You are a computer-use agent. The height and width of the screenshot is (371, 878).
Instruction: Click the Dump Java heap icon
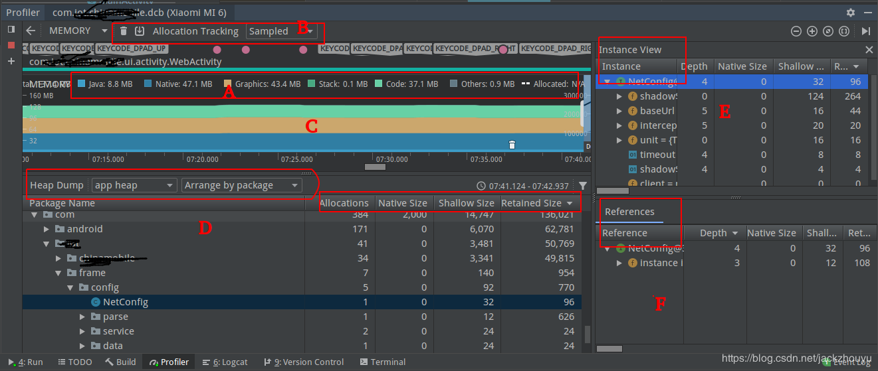tap(140, 31)
